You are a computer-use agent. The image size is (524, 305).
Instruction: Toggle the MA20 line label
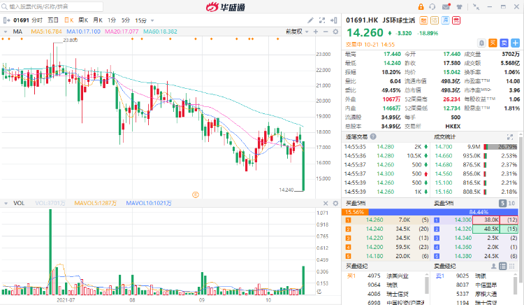click(122, 31)
